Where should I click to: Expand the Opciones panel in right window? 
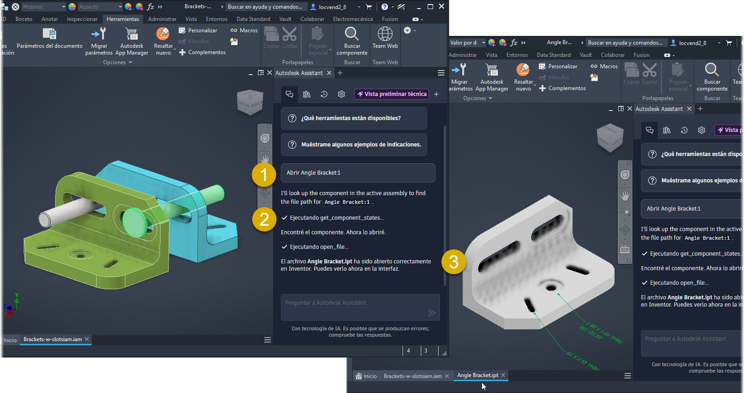click(478, 98)
